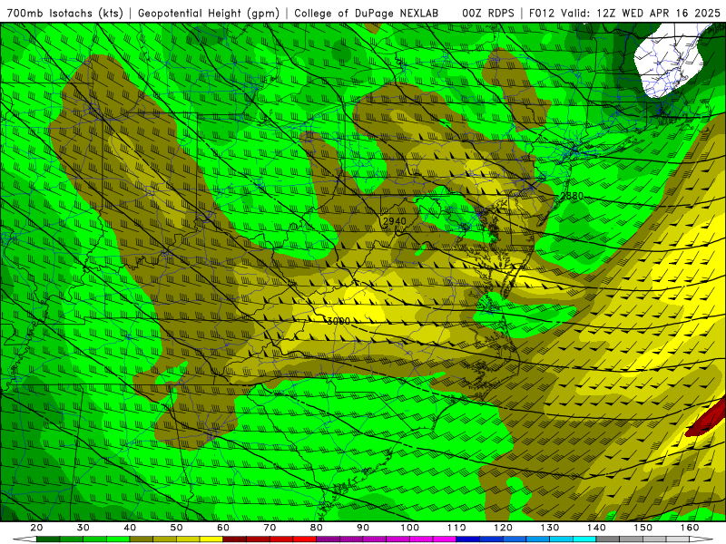This screenshot has height=544, width=726.
Task: Click the dark navy blue legend swatch starting at 110
Action: tap(468, 539)
